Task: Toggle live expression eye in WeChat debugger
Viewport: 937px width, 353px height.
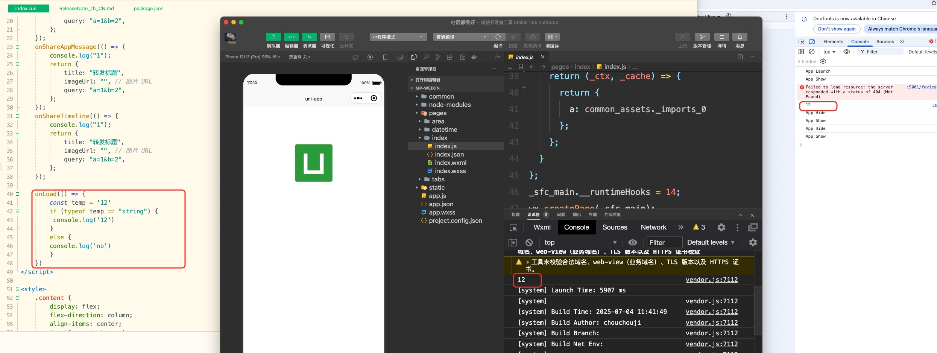Action: tap(633, 242)
